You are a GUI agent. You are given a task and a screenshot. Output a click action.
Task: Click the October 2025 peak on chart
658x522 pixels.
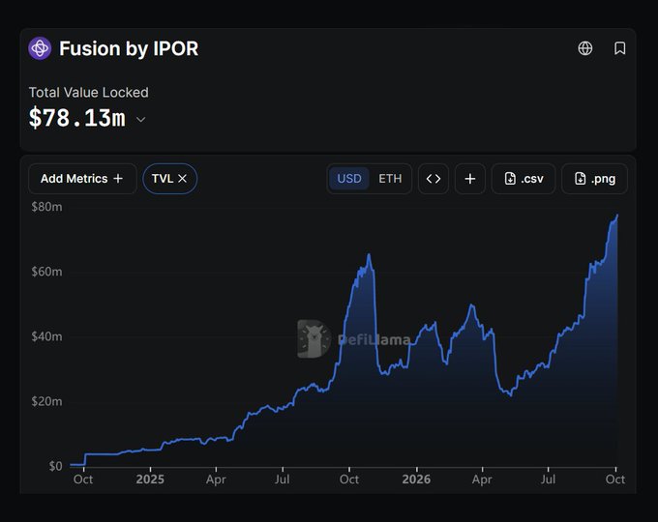(369, 254)
